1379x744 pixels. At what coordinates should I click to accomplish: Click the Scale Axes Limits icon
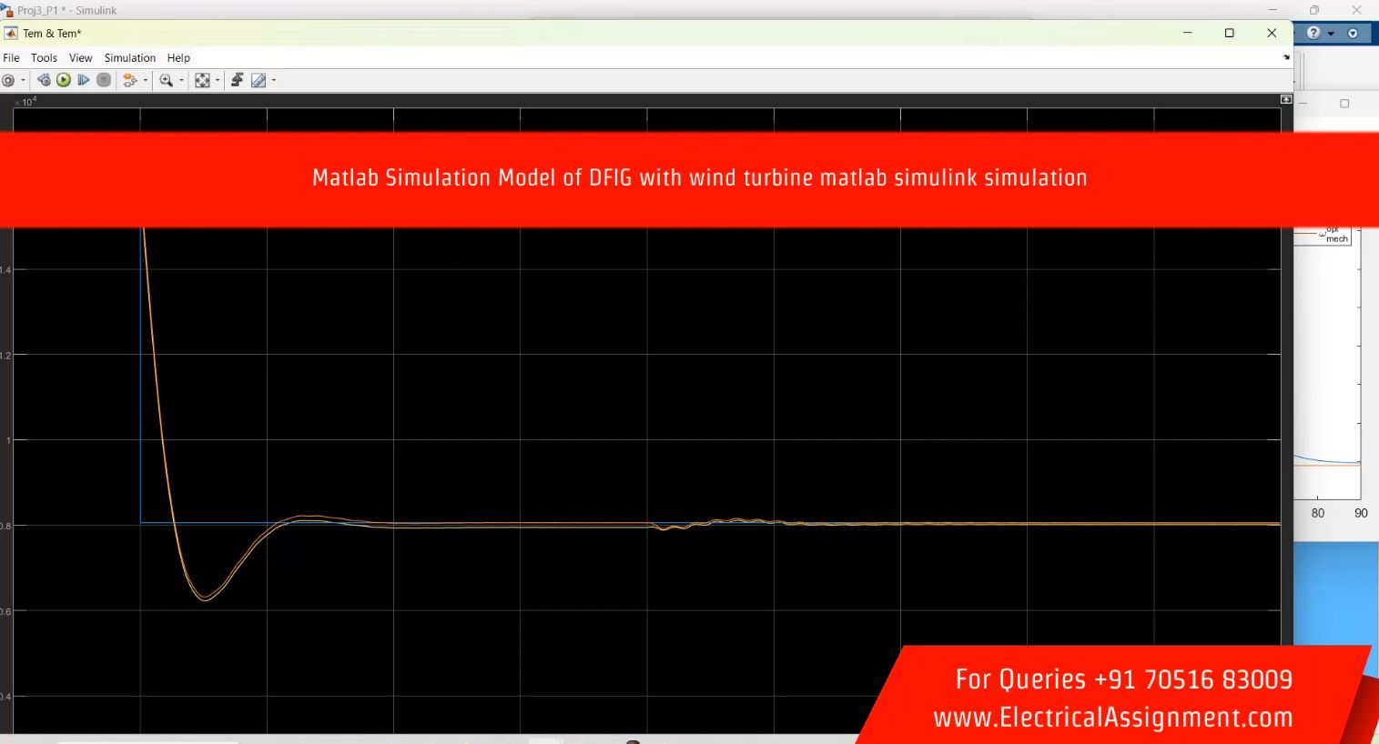(x=202, y=80)
